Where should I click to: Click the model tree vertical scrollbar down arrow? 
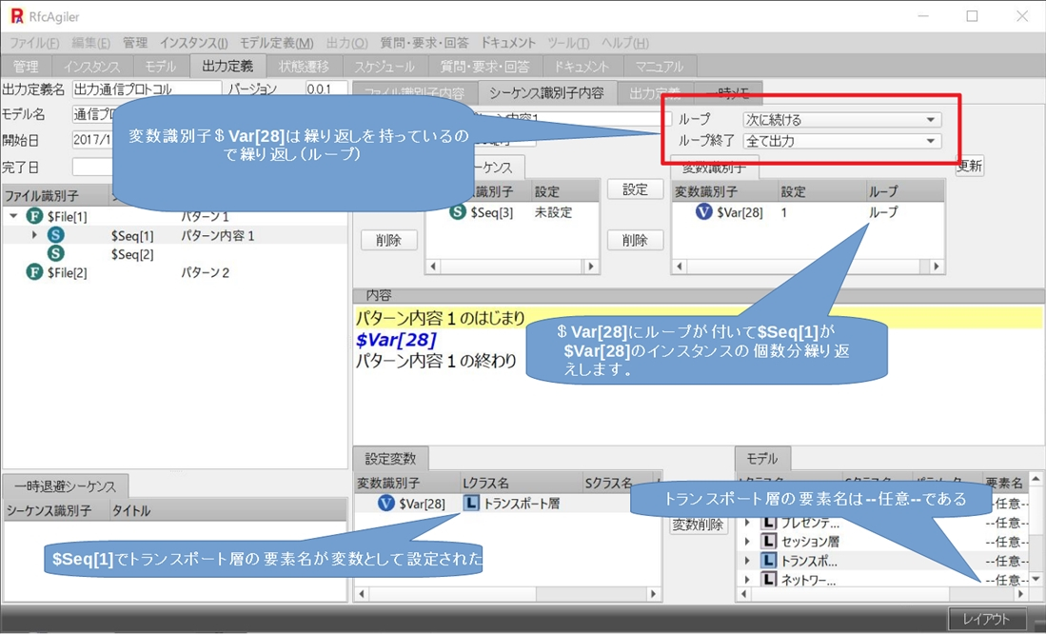click(1036, 580)
